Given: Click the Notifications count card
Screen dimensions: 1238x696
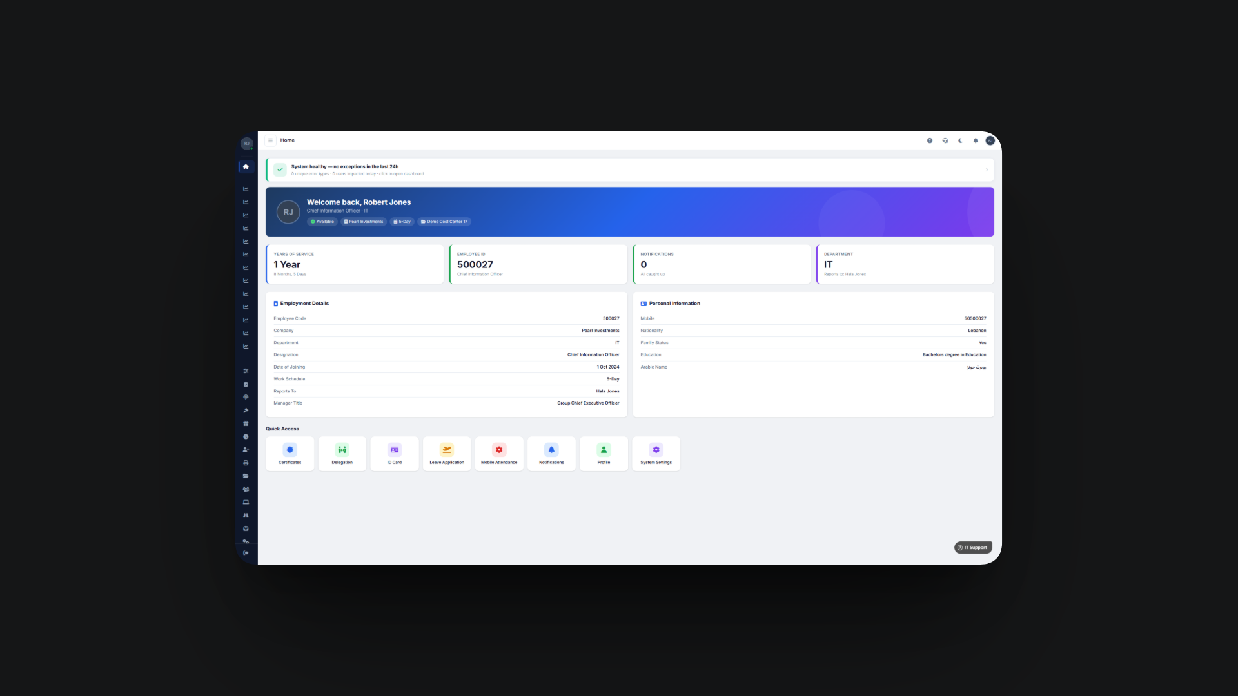Looking at the screenshot, I should (x=722, y=264).
